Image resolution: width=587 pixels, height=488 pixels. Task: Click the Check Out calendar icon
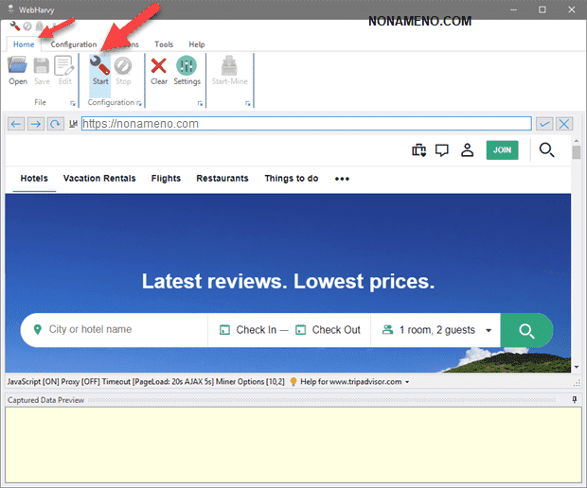tap(301, 330)
